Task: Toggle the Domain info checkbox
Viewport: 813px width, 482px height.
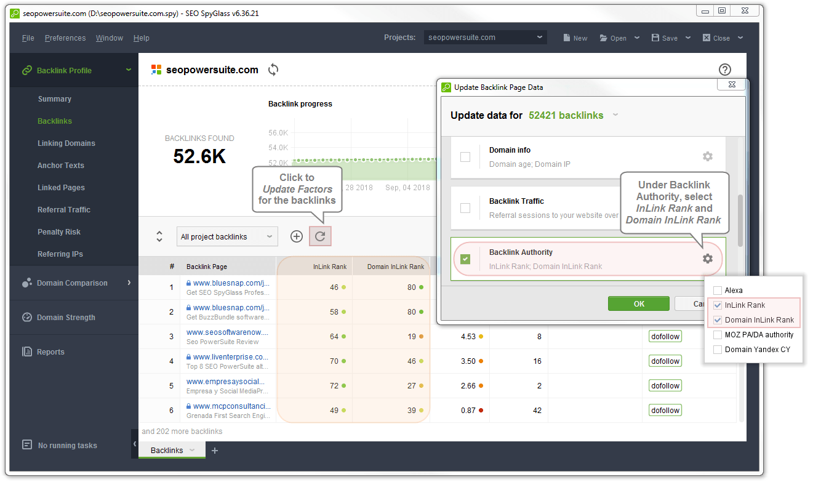Action: 465,157
